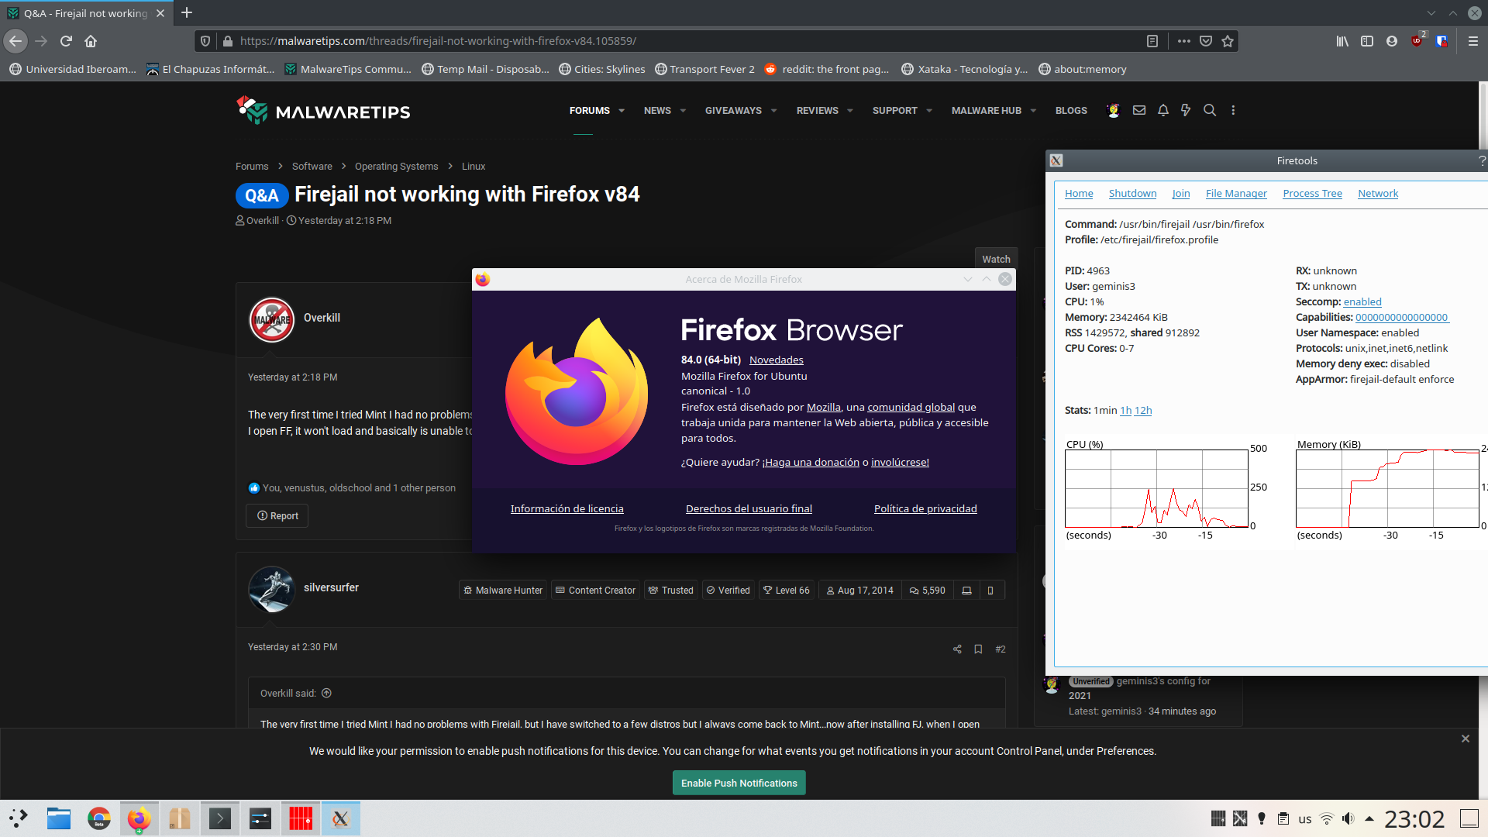Click the forum search magnifier icon

coord(1209,110)
